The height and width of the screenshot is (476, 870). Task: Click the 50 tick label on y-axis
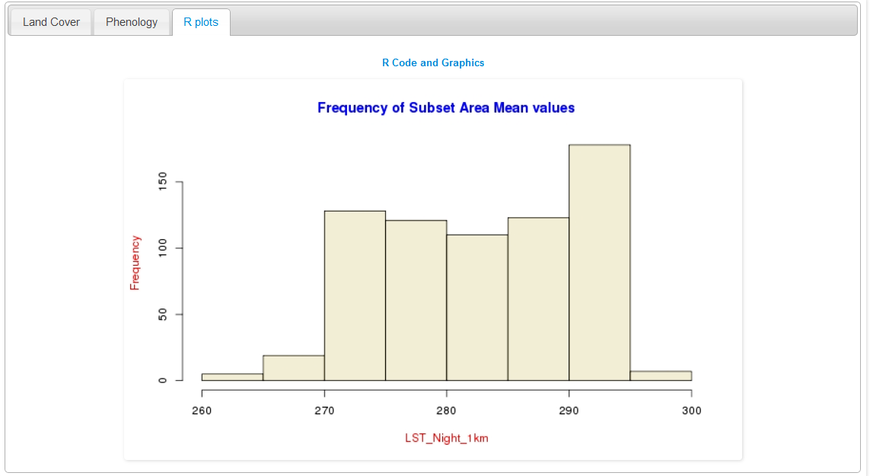pos(161,315)
